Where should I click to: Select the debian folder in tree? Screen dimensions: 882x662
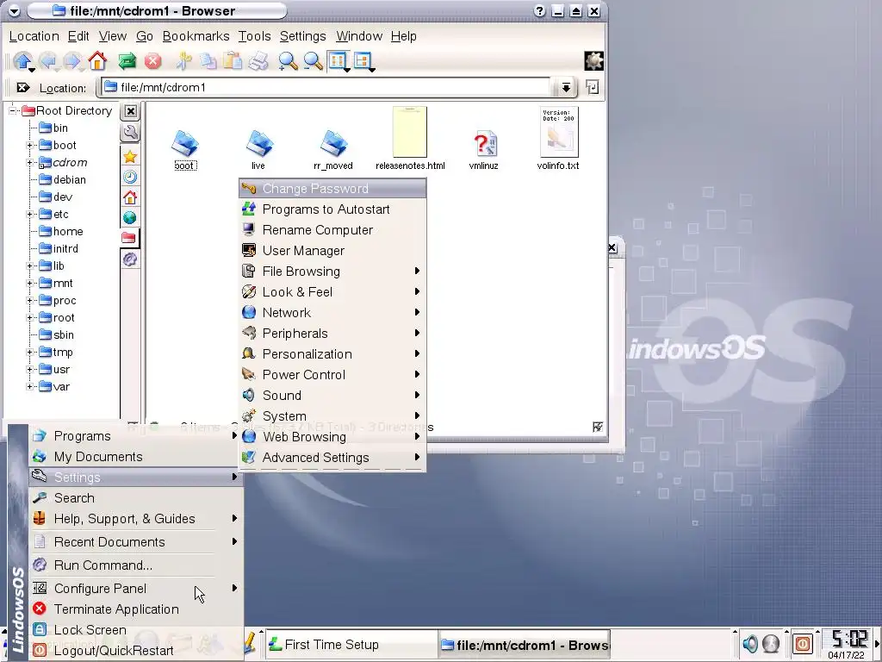[x=62, y=179]
